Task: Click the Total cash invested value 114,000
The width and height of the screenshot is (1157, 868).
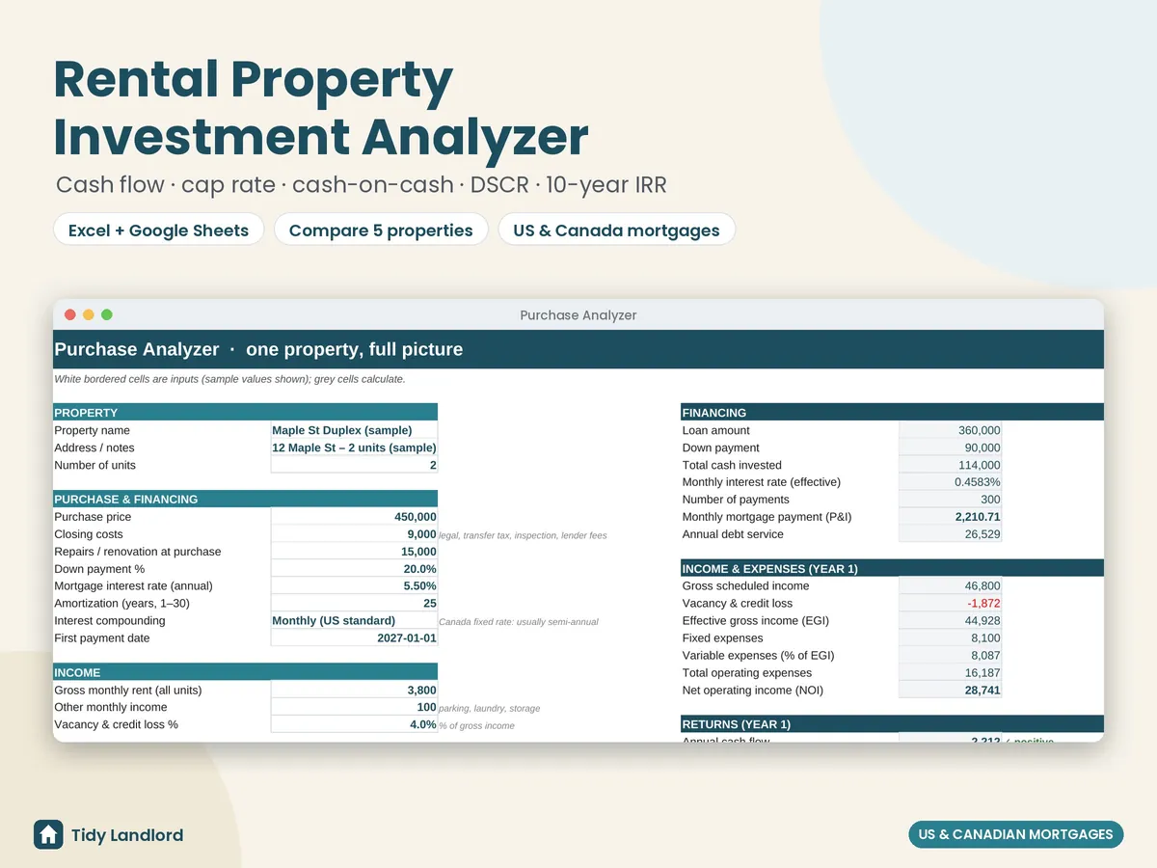Action: click(950, 465)
